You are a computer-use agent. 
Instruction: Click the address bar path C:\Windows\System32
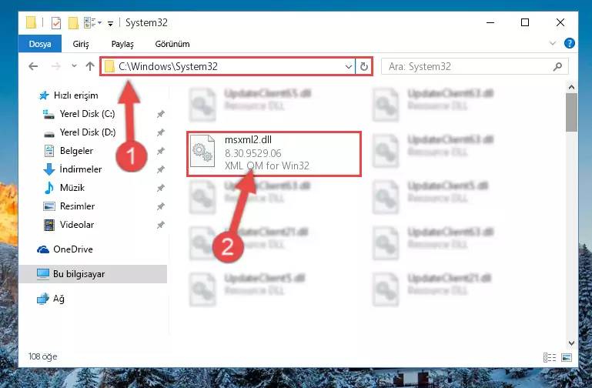(168, 66)
